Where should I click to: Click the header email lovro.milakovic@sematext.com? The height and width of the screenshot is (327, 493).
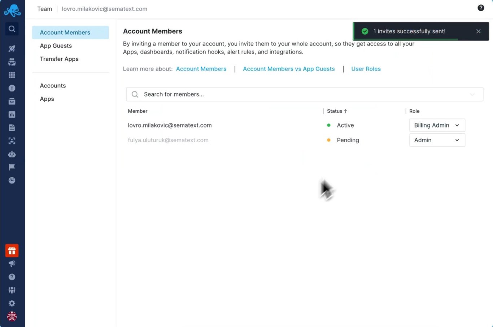coord(105,9)
